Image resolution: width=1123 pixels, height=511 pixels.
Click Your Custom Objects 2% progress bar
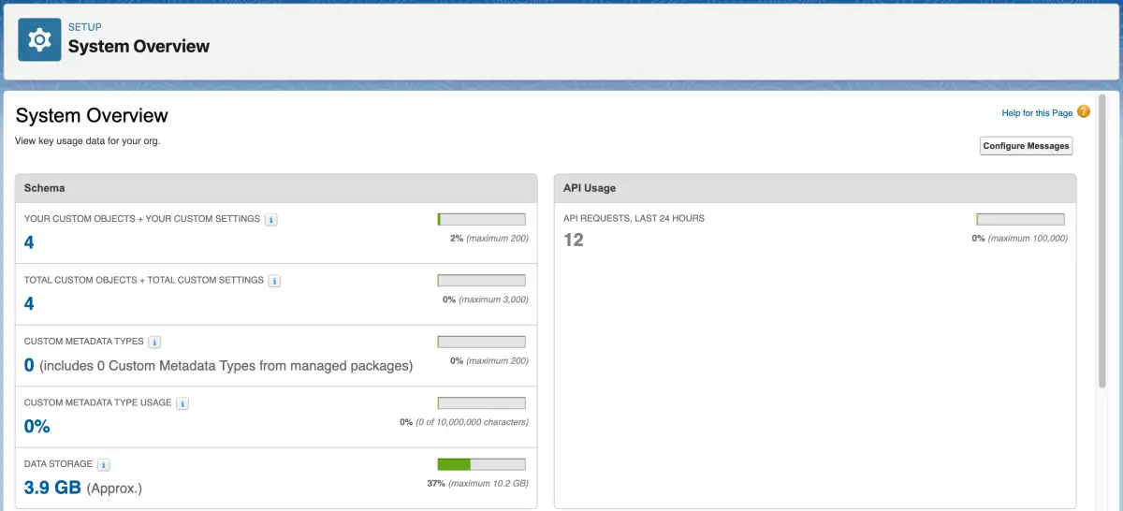pos(481,219)
